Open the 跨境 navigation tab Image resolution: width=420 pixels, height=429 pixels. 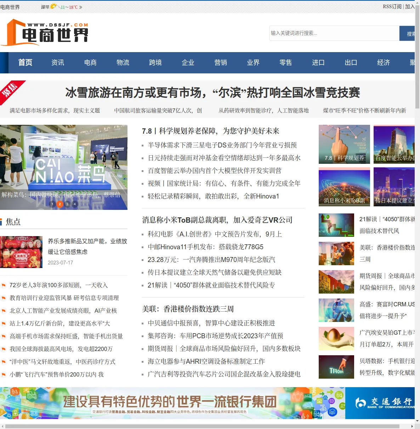[x=155, y=62]
